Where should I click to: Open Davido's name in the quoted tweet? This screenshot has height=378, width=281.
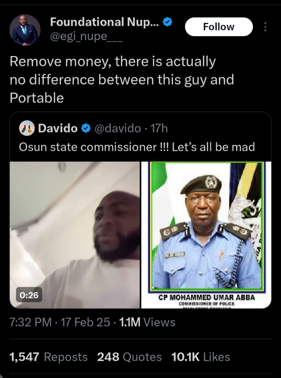[58, 128]
